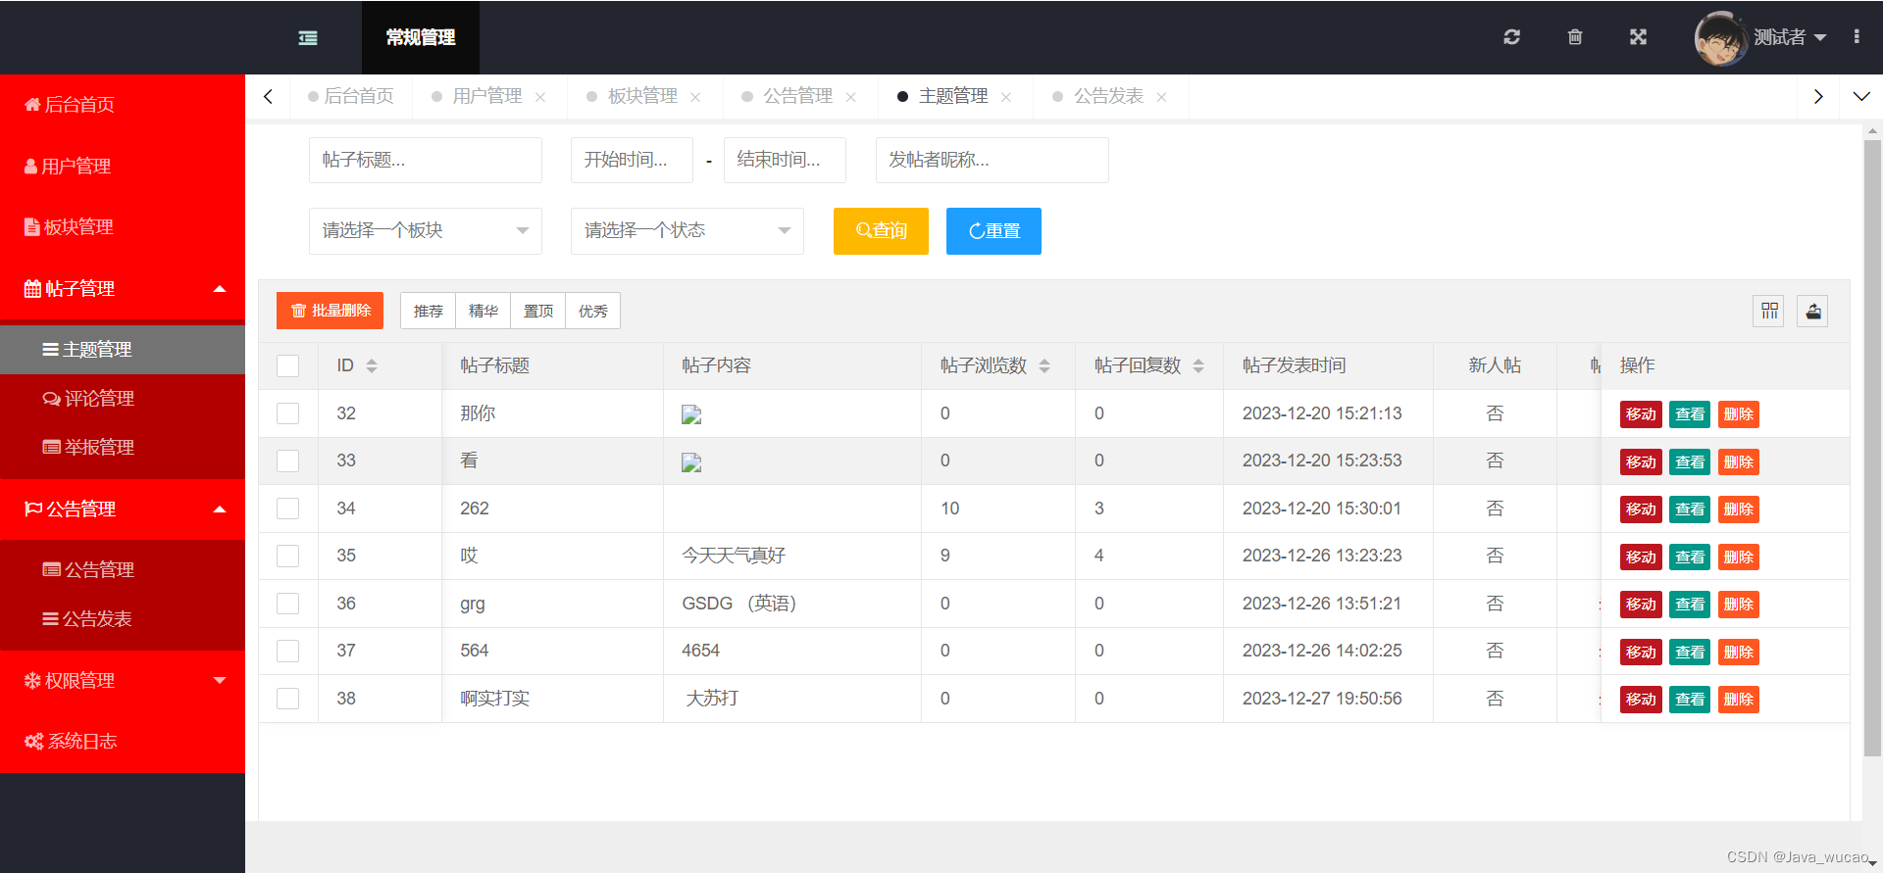Screen dimensions: 1883x873
Task: Click the 批量删除 button
Action: pyautogui.click(x=331, y=311)
